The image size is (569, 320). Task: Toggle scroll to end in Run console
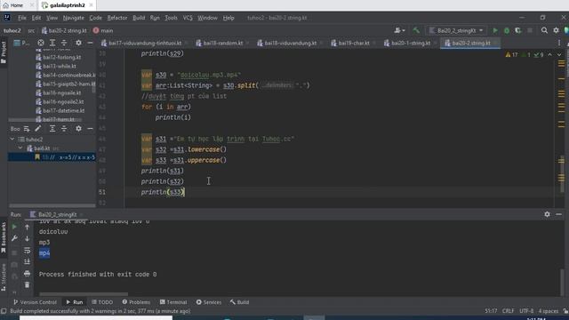click(27, 261)
